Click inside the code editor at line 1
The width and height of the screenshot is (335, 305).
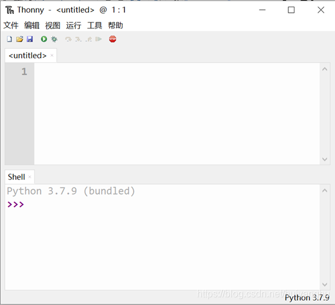tap(177, 71)
